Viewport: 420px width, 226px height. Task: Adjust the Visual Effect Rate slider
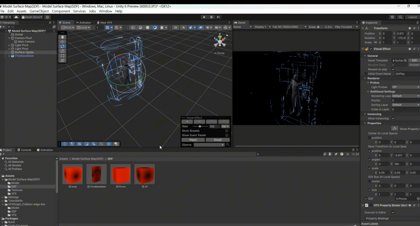coord(200,126)
